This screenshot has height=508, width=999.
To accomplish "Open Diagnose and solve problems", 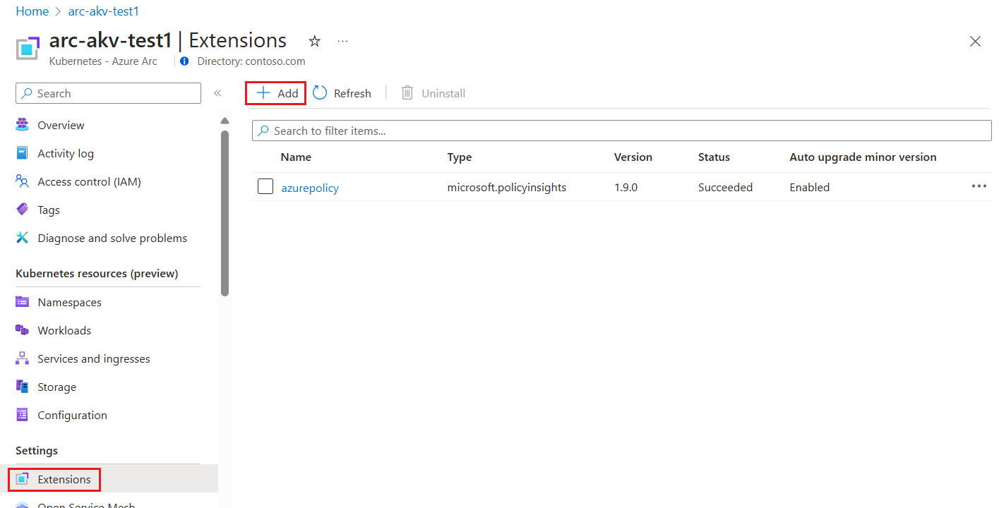I will coord(112,238).
